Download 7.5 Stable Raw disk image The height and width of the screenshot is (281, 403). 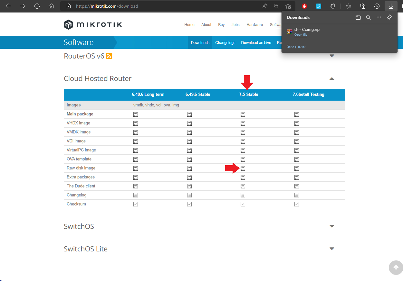243,168
